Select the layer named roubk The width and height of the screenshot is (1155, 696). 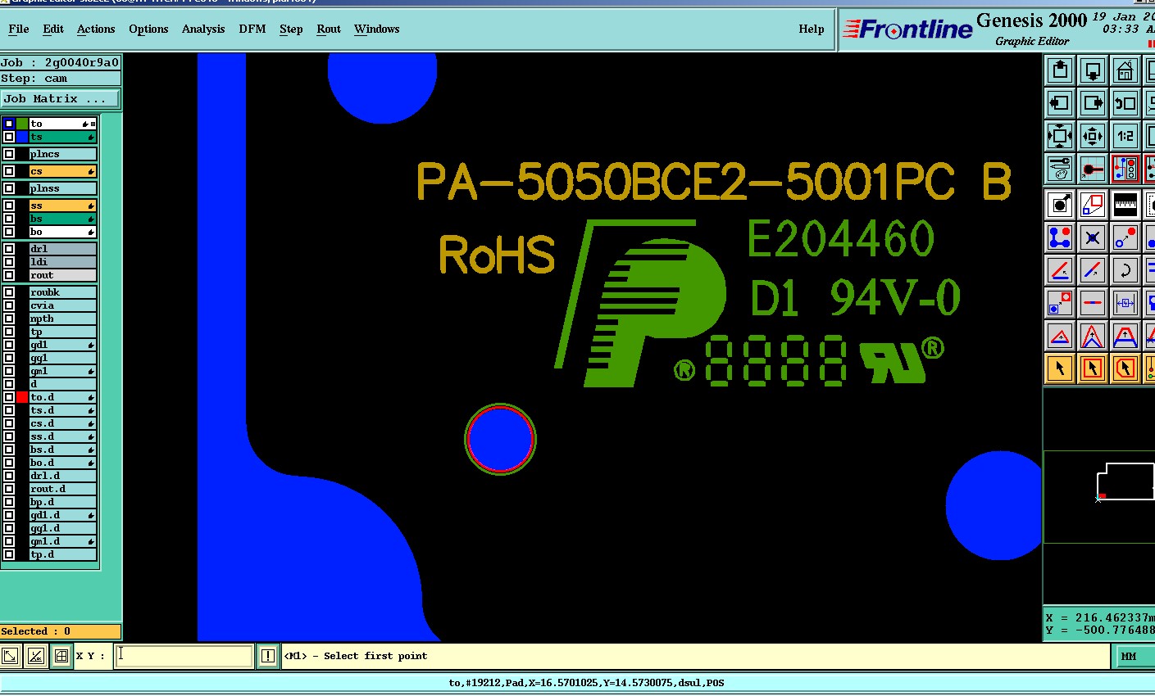(x=63, y=292)
